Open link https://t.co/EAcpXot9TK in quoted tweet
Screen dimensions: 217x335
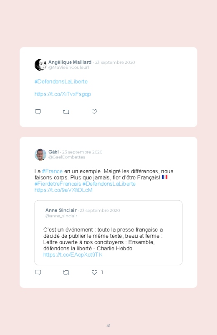pyautogui.click(x=73, y=254)
